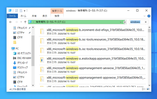Select first isc-tools.resources folder result
Screen dimensions: 157x99
click(x=92, y=41)
